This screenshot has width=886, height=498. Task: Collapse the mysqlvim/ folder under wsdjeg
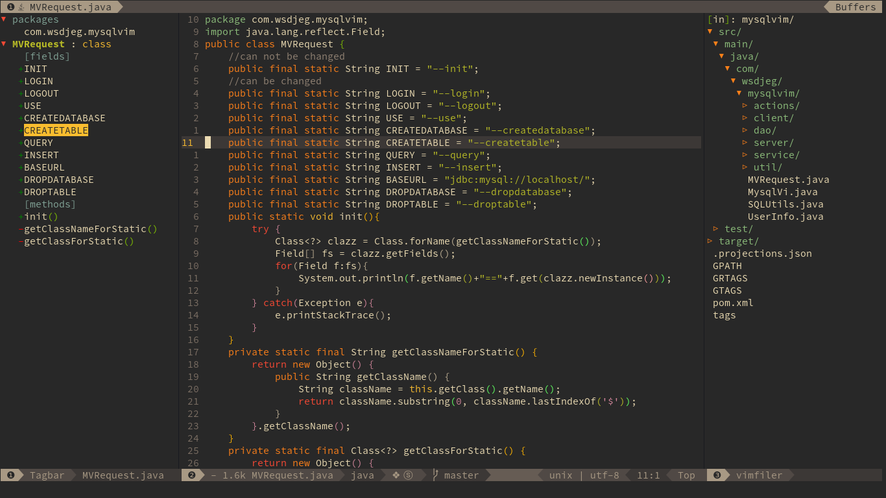(x=739, y=93)
